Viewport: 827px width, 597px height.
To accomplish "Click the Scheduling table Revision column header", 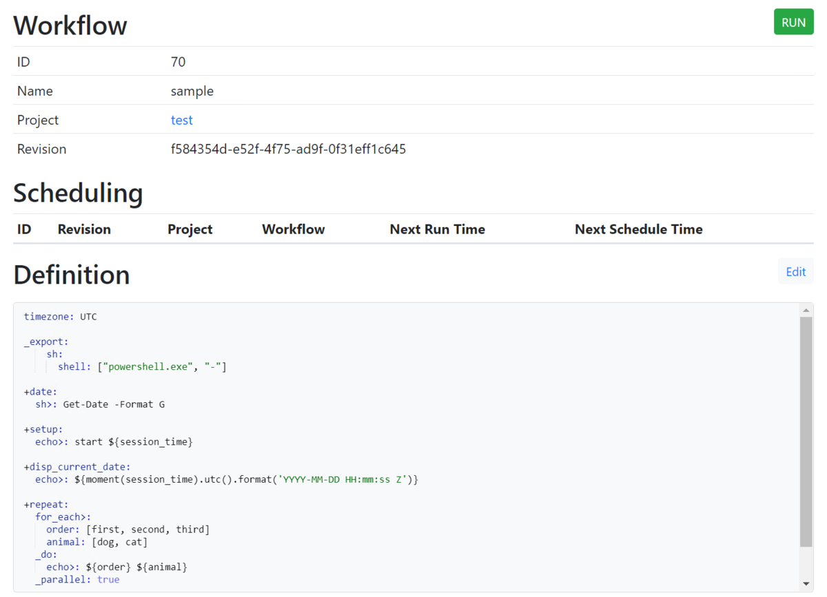I will [84, 229].
